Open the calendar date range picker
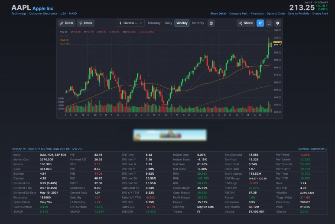The image size is (335, 224). [x=211, y=23]
